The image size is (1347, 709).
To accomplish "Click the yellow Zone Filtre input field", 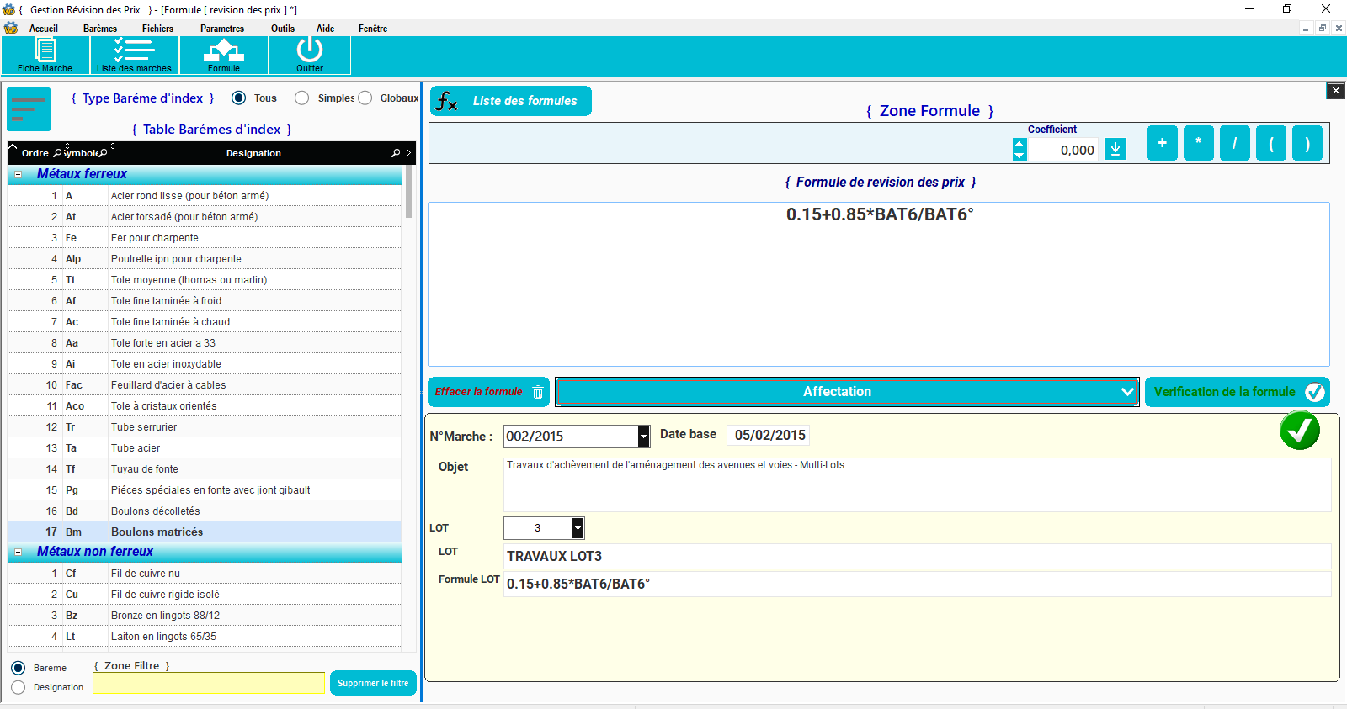I will (208, 683).
